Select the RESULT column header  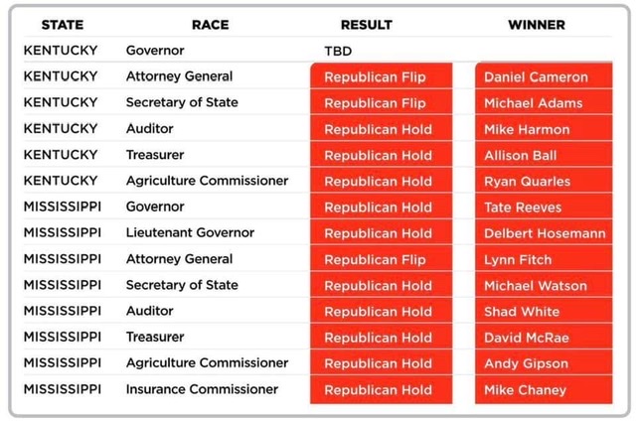click(x=366, y=25)
